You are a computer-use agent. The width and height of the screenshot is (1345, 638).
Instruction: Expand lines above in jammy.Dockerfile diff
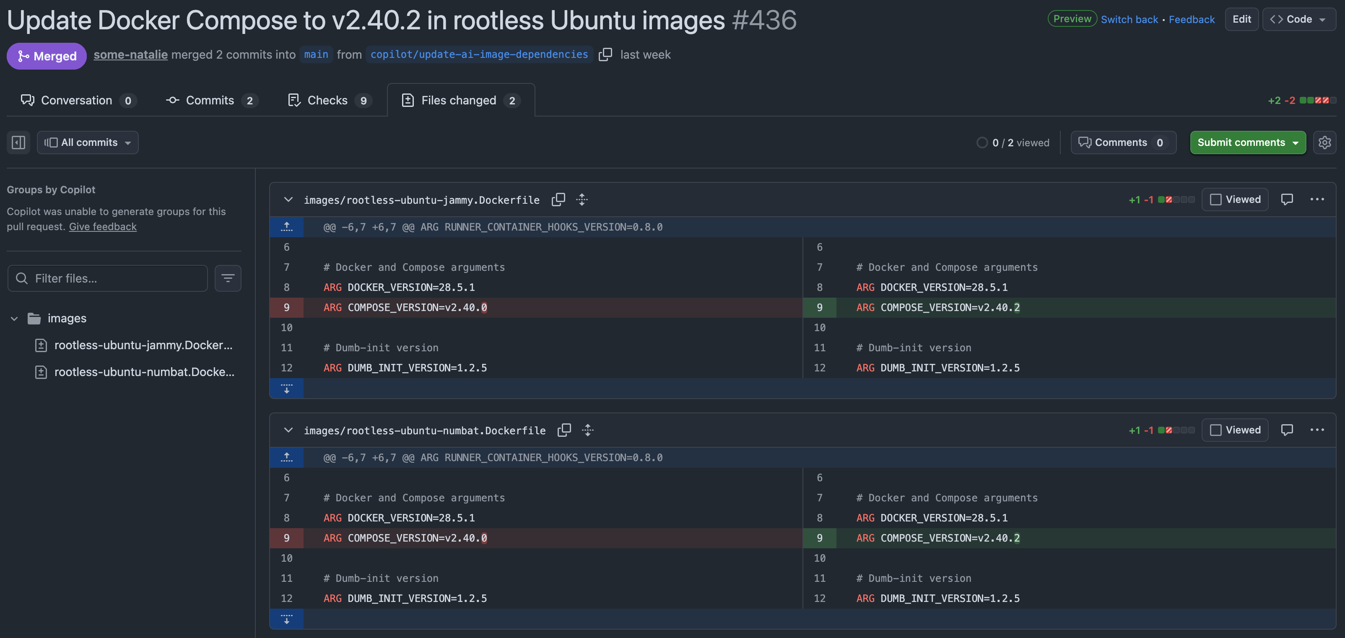click(x=287, y=227)
